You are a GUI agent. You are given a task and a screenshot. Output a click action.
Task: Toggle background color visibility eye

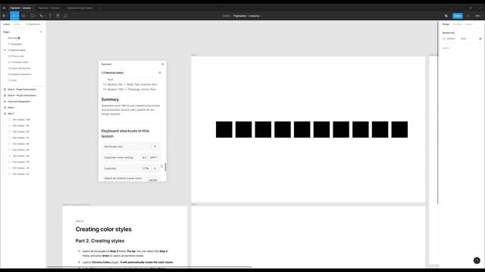tap(480, 39)
